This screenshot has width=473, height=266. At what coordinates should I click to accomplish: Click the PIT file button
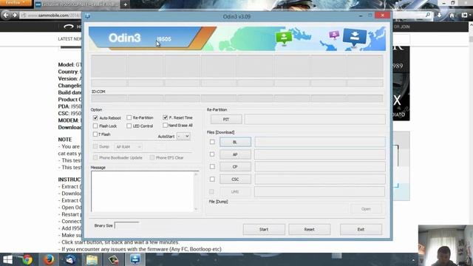pos(226,120)
